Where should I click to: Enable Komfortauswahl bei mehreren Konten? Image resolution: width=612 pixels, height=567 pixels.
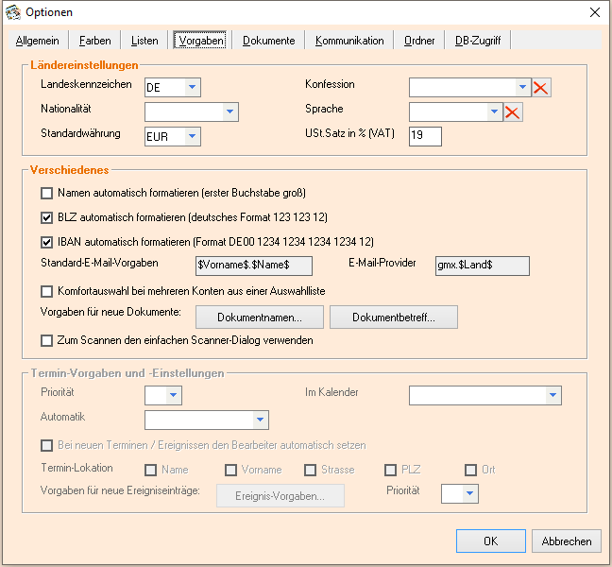[47, 292]
